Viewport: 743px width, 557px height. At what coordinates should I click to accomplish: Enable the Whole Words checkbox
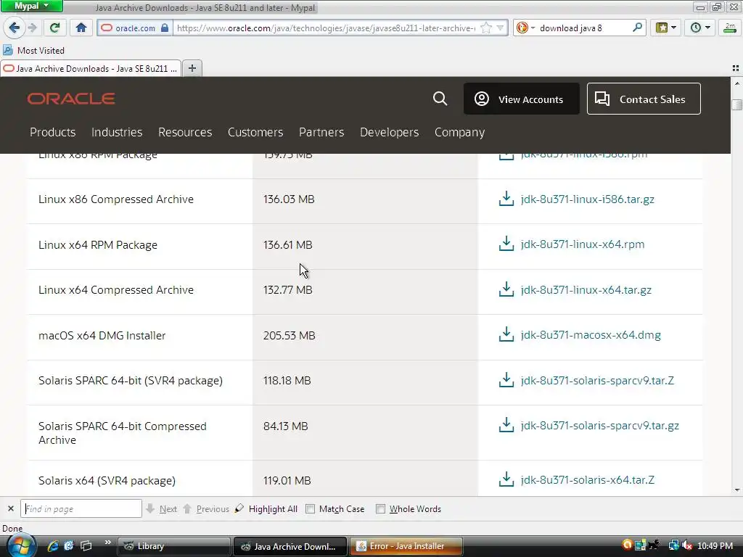[x=380, y=508]
